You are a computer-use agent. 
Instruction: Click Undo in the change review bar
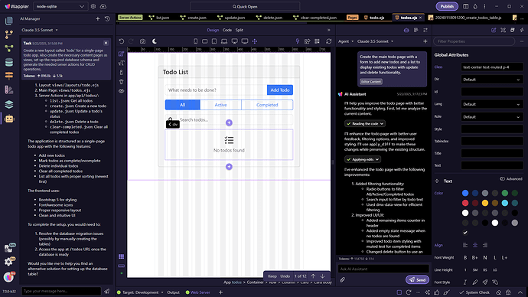[x=285, y=276]
